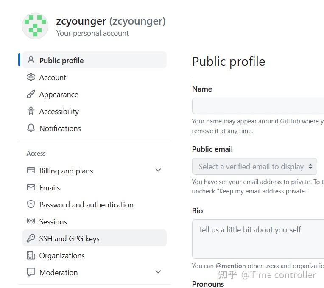Click into the Name text field
The image size is (324, 288).
click(258, 106)
